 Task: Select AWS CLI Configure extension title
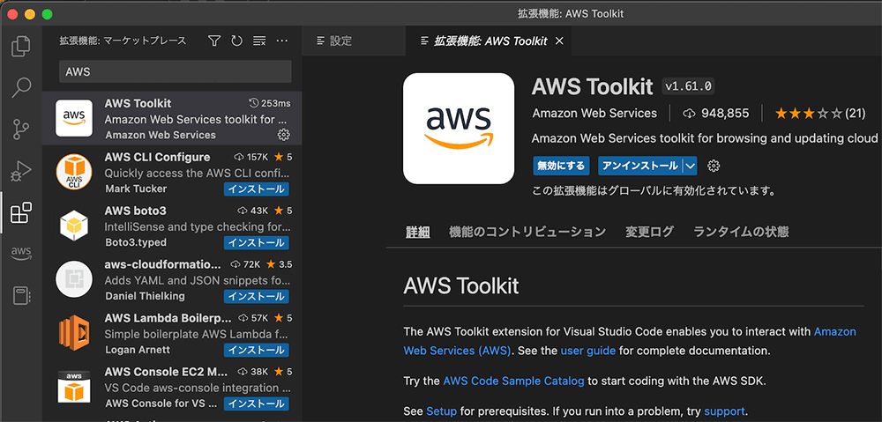(157, 157)
